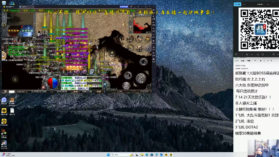Screen dimensions: 279x157
Task: Click fullscreen icon in QR viewer toolbar
Action: (x=263, y=54)
